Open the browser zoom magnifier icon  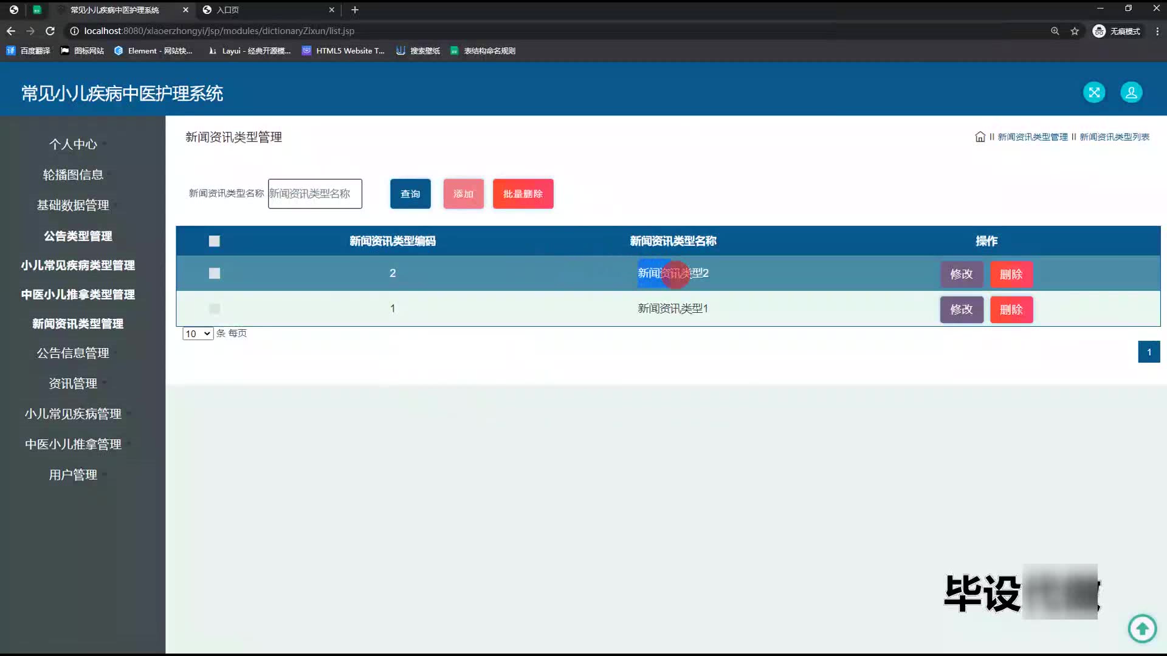pos(1055,31)
